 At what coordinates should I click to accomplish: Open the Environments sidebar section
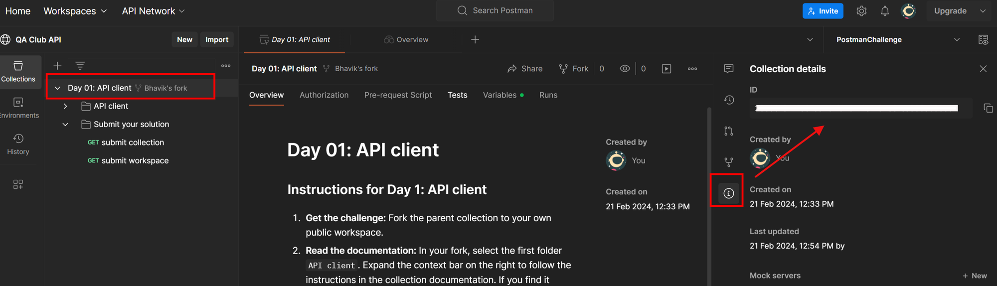(x=18, y=108)
